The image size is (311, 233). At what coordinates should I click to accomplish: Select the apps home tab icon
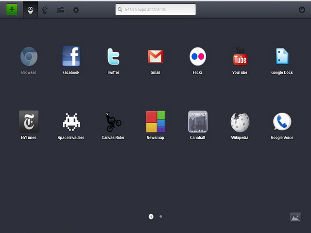tap(30, 10)
